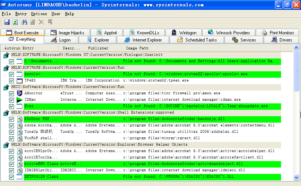Click the AcroIEHlprObj dll icon
Screen dimensions: 301x186
pyautogui.click(x=20, y=151)
